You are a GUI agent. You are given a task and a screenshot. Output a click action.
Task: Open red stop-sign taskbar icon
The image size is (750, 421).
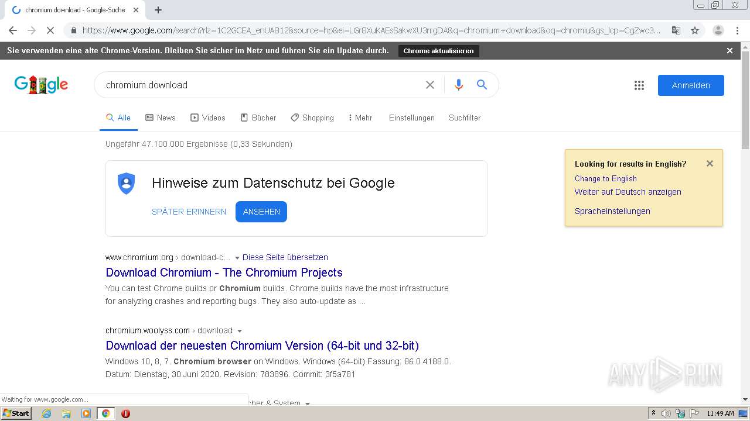125,413
